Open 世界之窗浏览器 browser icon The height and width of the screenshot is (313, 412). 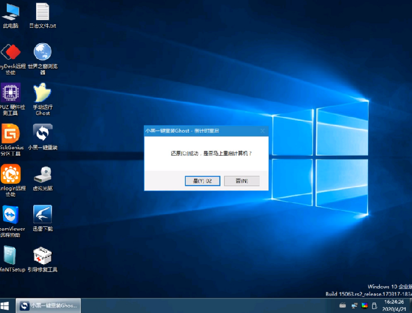(43, 53)
